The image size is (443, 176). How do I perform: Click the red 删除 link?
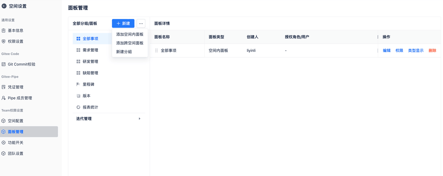click(x=432, y=51)
